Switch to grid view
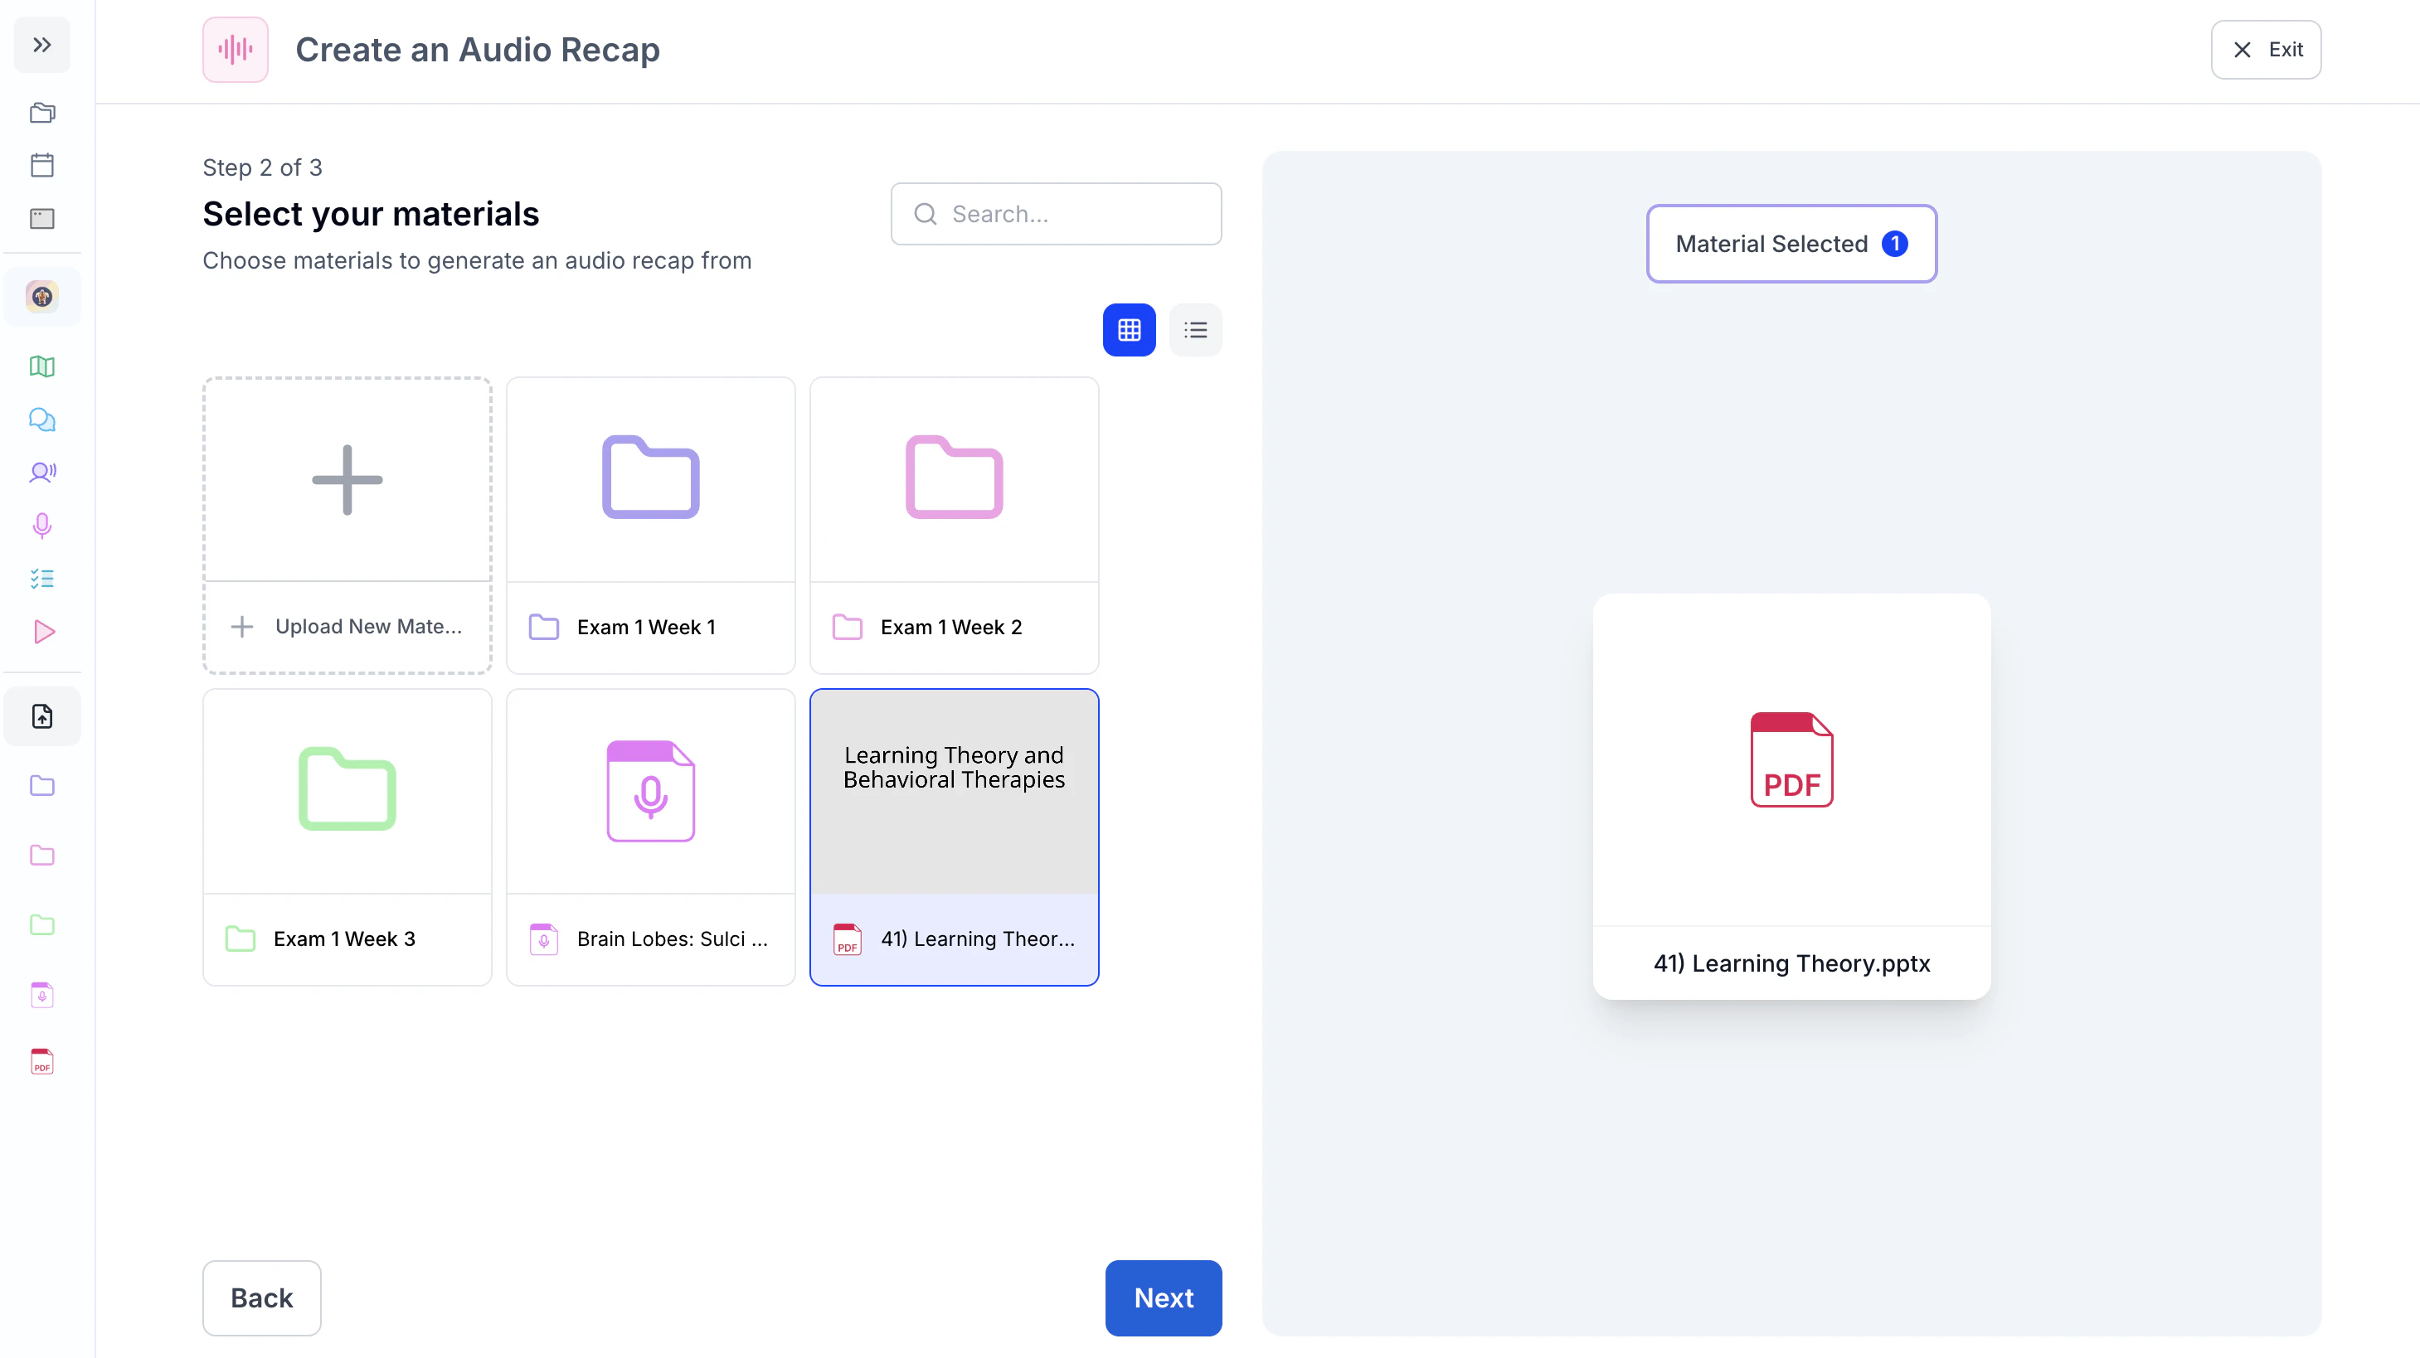 1128,330
